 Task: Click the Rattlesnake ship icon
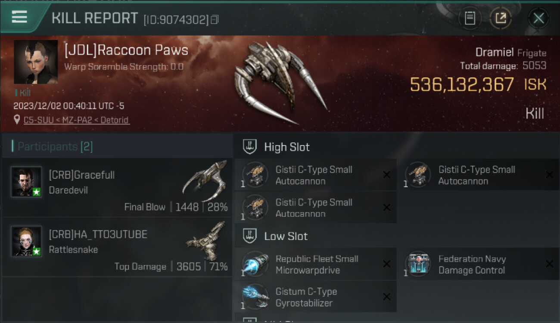click(x=206, y=241)
